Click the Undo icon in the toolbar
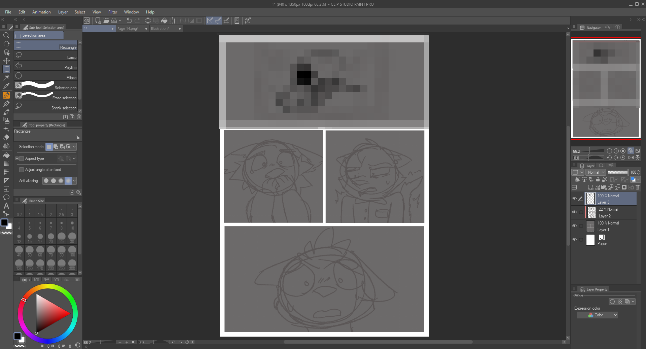The height and width of the screenshot is (349, 646). tap(129, 21)
